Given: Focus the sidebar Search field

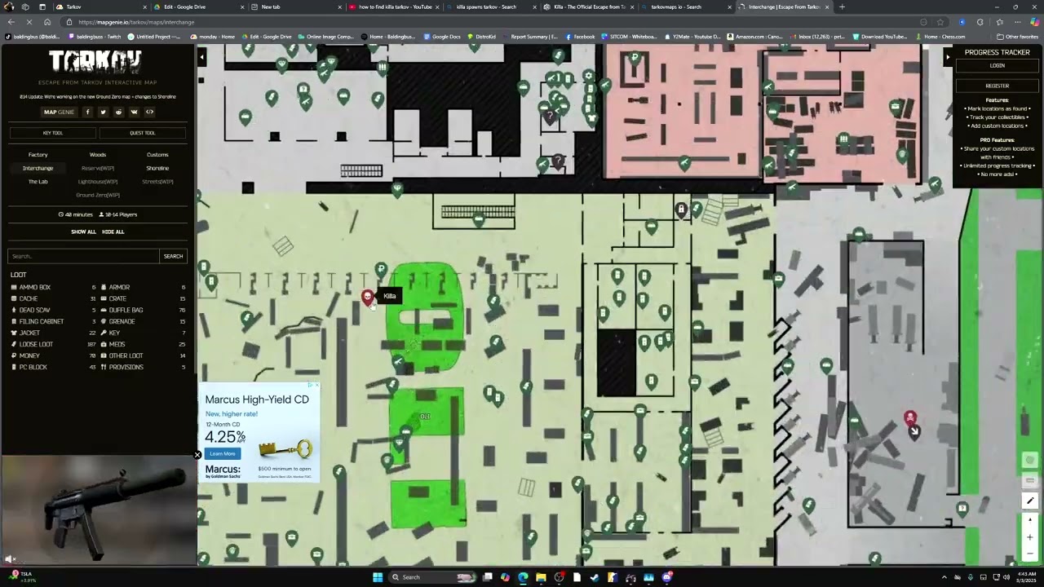Looking at the screenshot, I should (x=83, y=256).
